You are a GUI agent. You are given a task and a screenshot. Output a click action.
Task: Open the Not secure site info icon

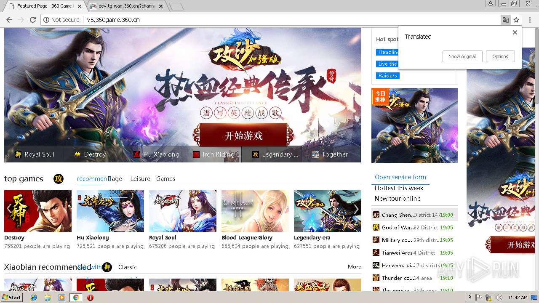pyautogui.click(x=46, y=20)
